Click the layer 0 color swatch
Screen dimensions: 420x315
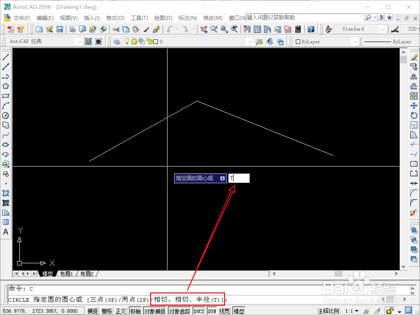click(x=156, y=42)
